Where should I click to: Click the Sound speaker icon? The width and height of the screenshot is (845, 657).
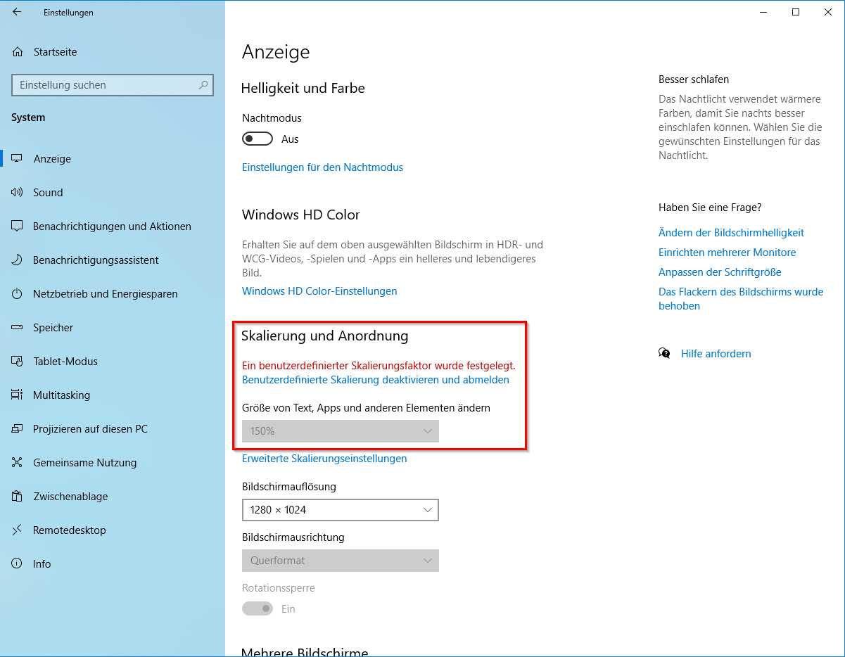click(x=18, y=193)
